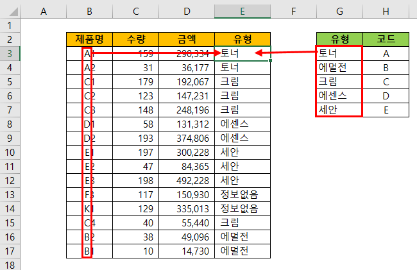Select cell with quantity 117
417x270 pixels.
135,195
